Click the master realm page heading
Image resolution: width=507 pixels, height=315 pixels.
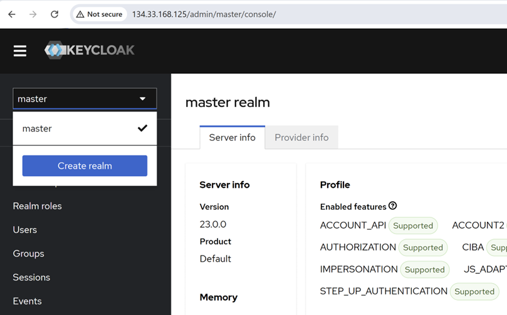[x=227, y=103]
